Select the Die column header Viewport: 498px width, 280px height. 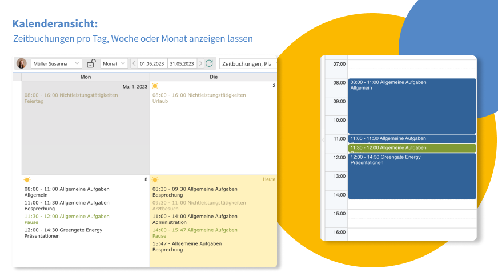click(x=214, y=77)
